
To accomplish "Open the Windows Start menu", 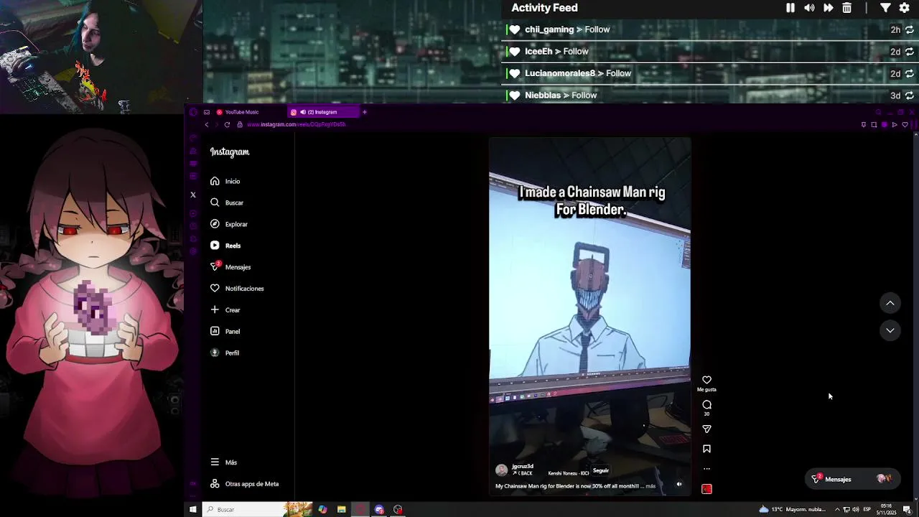I will click(192, 509).
